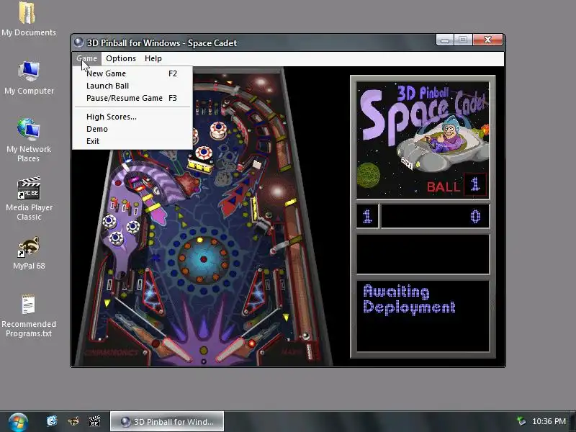576x432 pixels.
Task: Click the 10:36 PM system clock
Action: click(549, 421)
